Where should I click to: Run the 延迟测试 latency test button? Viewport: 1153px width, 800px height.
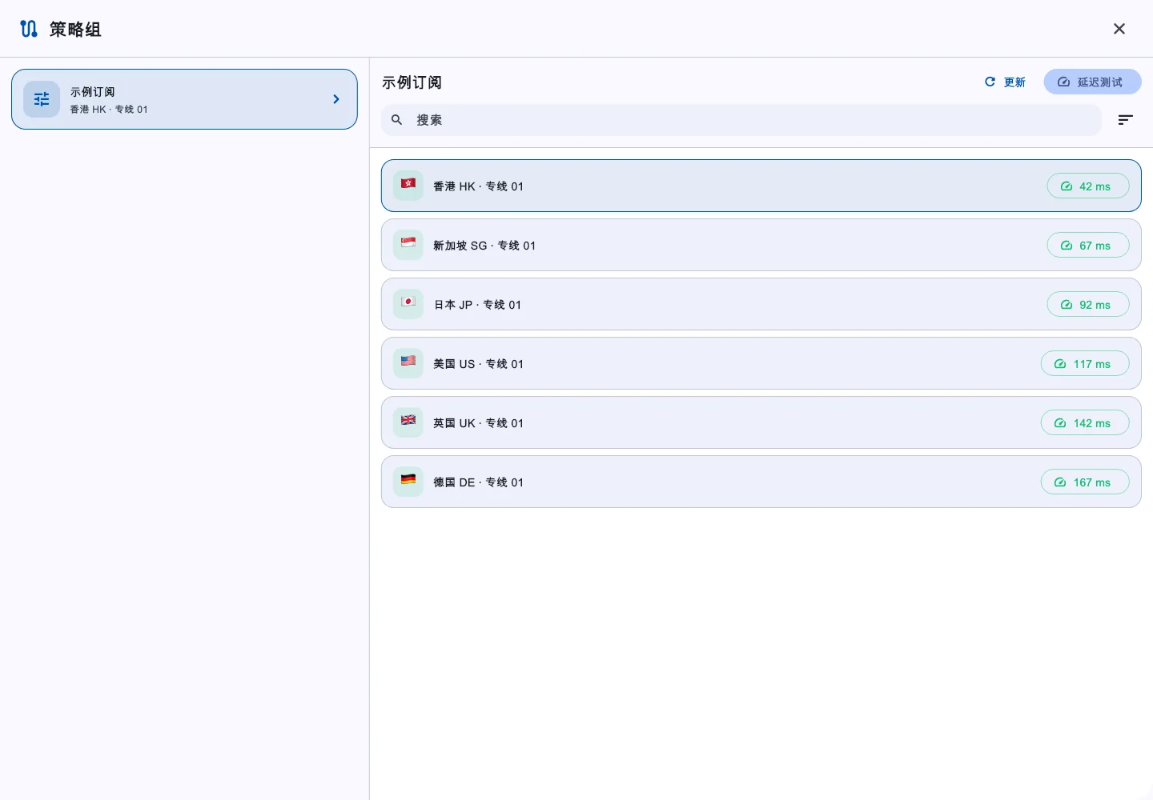point(1092,82)
